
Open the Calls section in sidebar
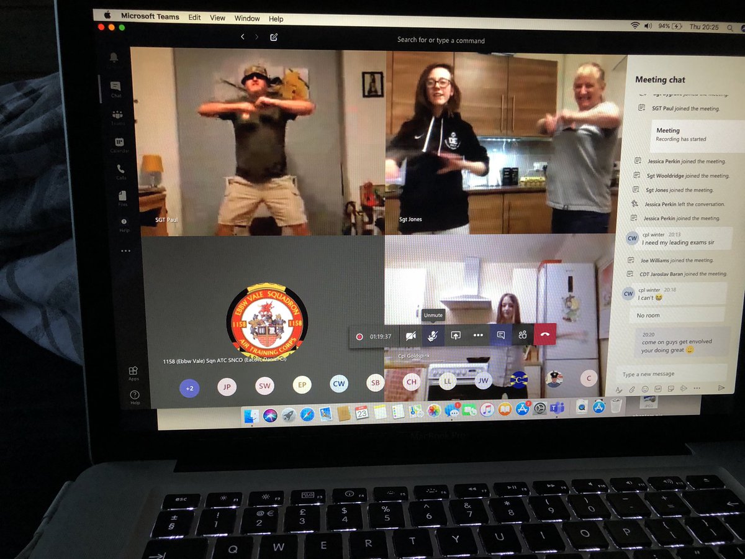pyautogui.click(x=120, y=172)
